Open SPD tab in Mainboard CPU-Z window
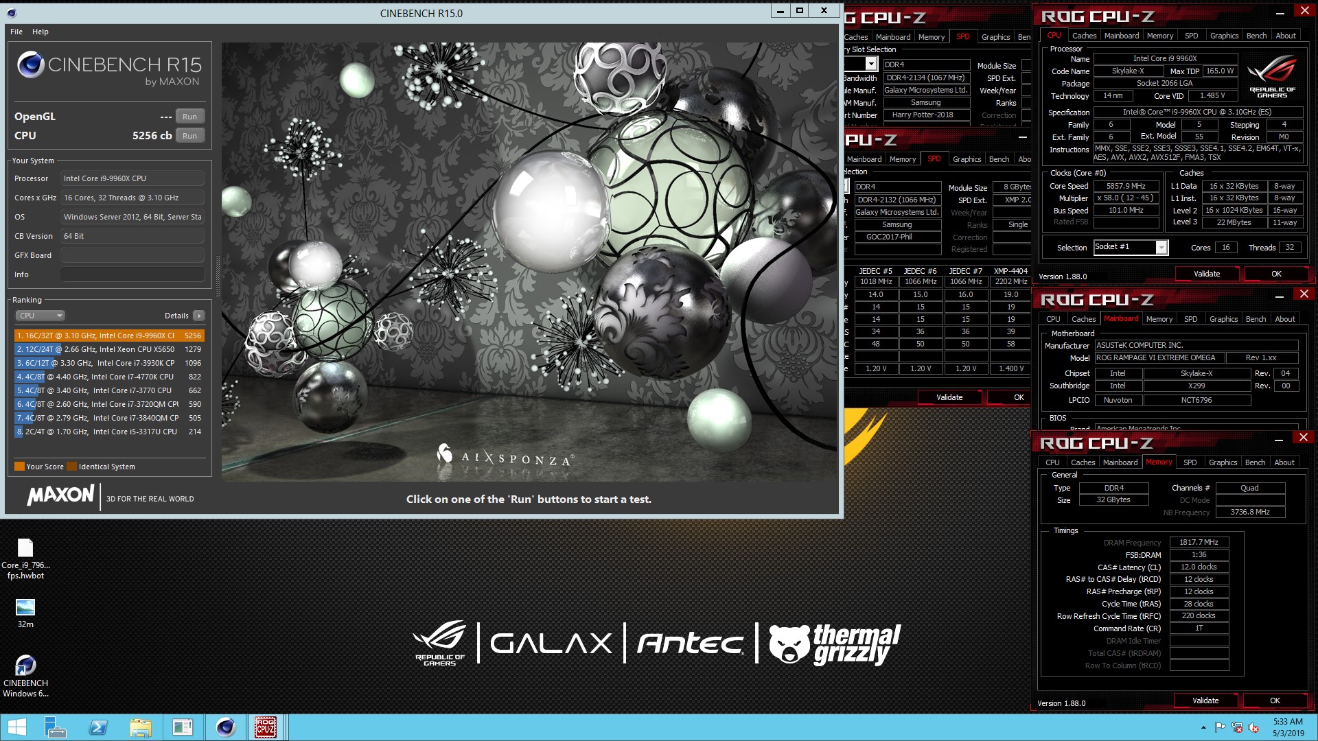1318x741 pixels. point(1190,319)
